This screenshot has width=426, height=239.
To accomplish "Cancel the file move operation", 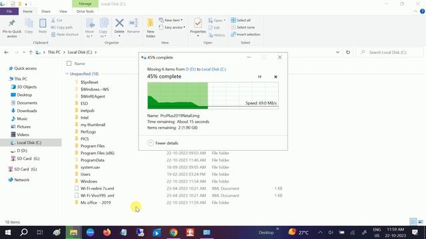I will pos(276,77).
